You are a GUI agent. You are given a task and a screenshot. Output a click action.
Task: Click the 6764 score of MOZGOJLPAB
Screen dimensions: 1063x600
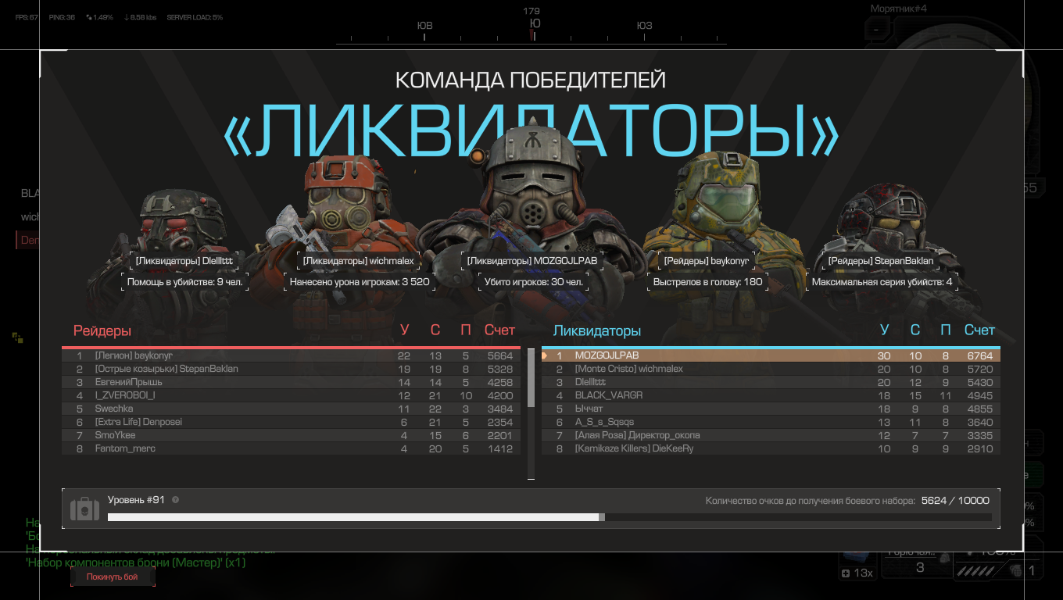click(980, 355)
